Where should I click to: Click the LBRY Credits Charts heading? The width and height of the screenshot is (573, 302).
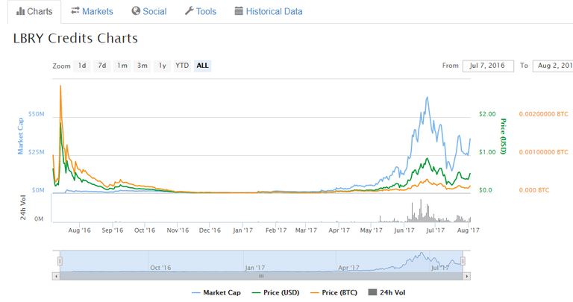pyautogui.click(x=75, y=38)
